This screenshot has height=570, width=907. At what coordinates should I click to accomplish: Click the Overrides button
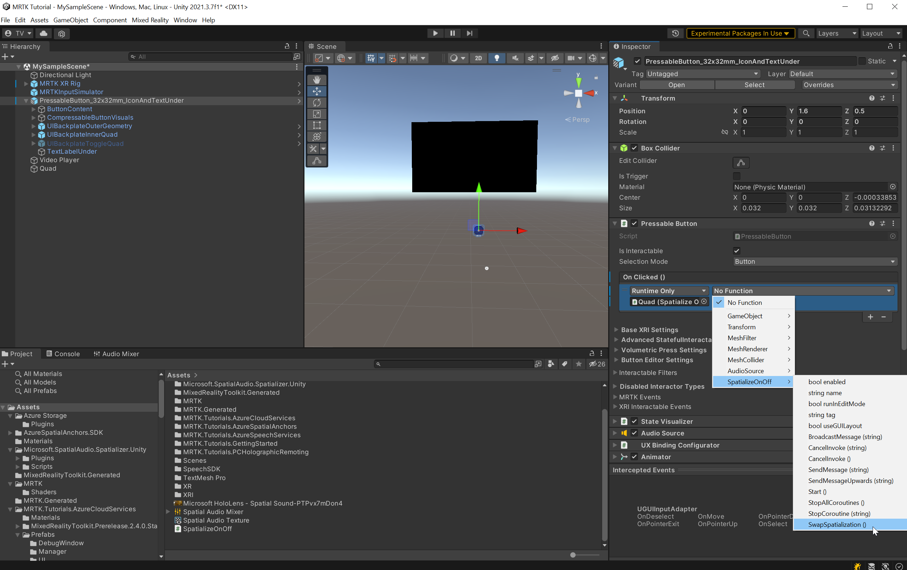(x=849, y=85)
